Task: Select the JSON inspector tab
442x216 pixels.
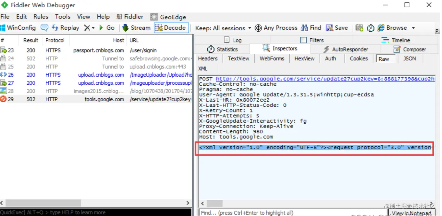Action: (409, 58)
